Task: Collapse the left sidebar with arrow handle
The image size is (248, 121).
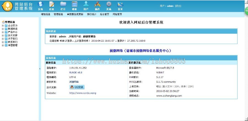Action: [x=40, y=69]
